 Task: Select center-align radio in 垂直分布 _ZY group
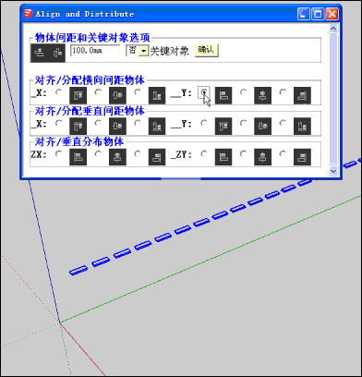tap(244, 153)
